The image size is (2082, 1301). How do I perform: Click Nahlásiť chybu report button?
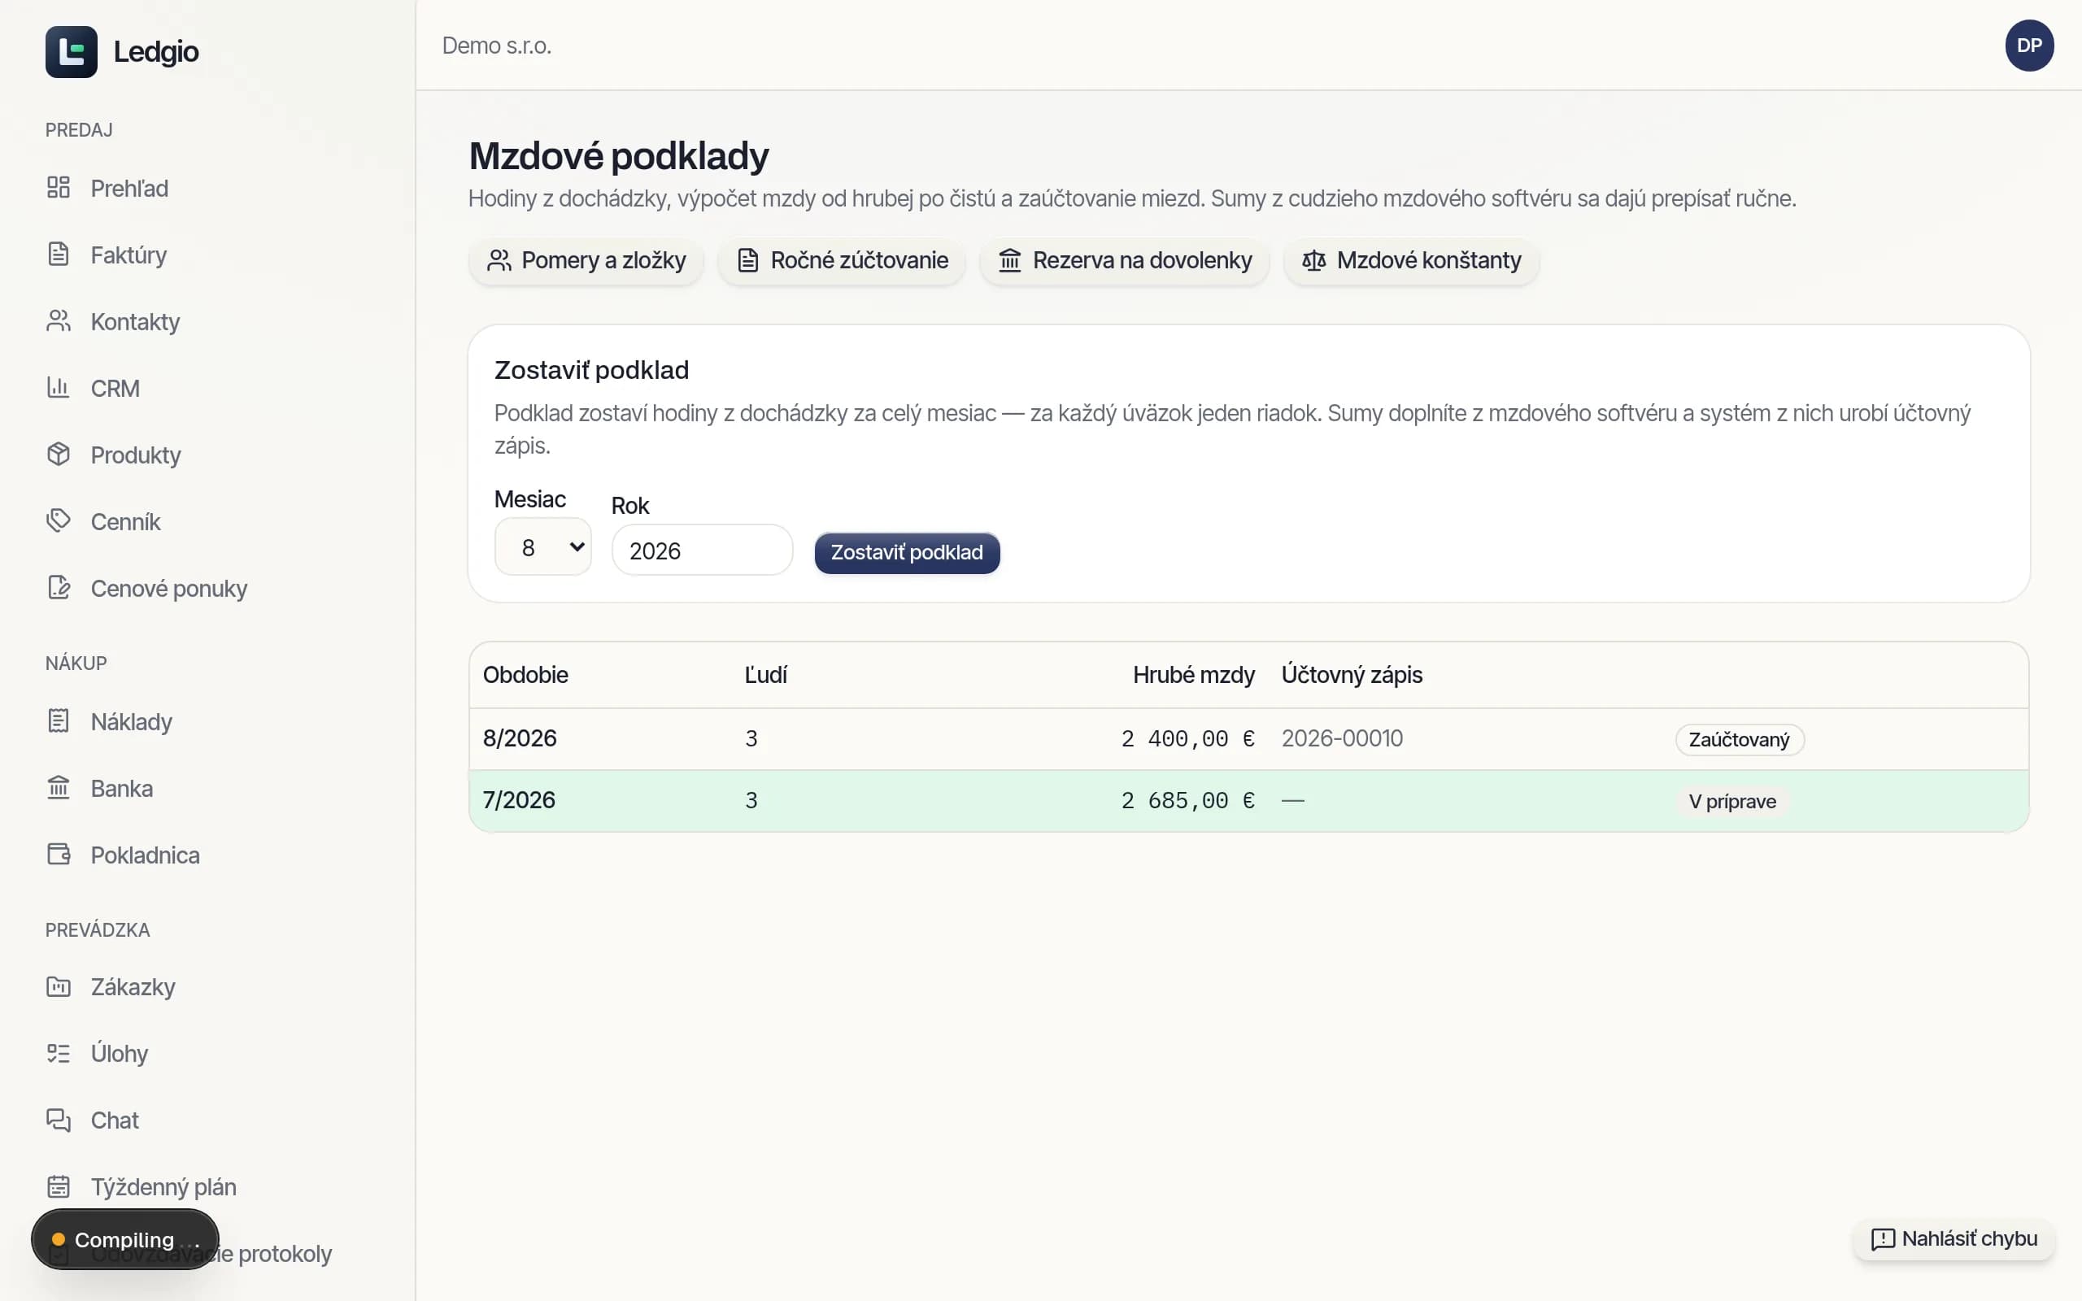[x=1954, y=1239]
